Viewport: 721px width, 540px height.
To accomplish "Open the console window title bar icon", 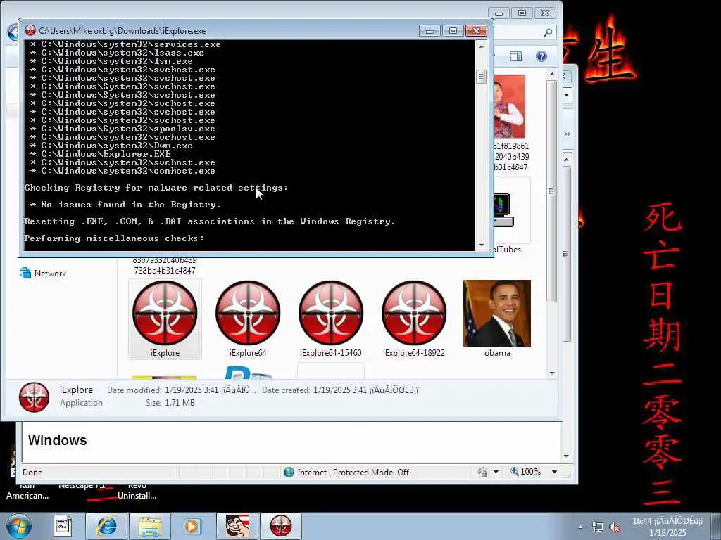I will click(x=30, y=31).
